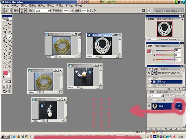Select the Paint Bucket tool

click(x=9, y=45)
